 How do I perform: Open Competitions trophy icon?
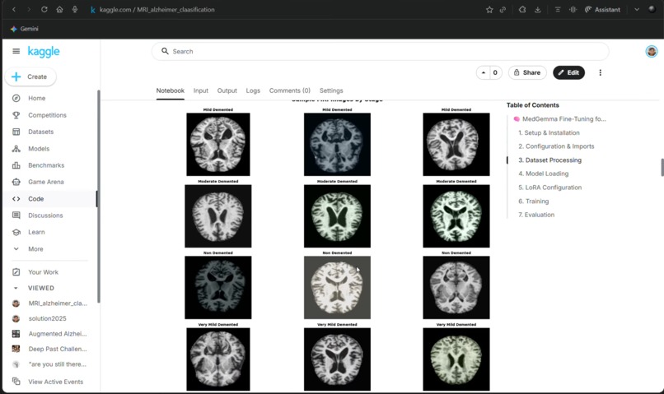tap(16, 115)
